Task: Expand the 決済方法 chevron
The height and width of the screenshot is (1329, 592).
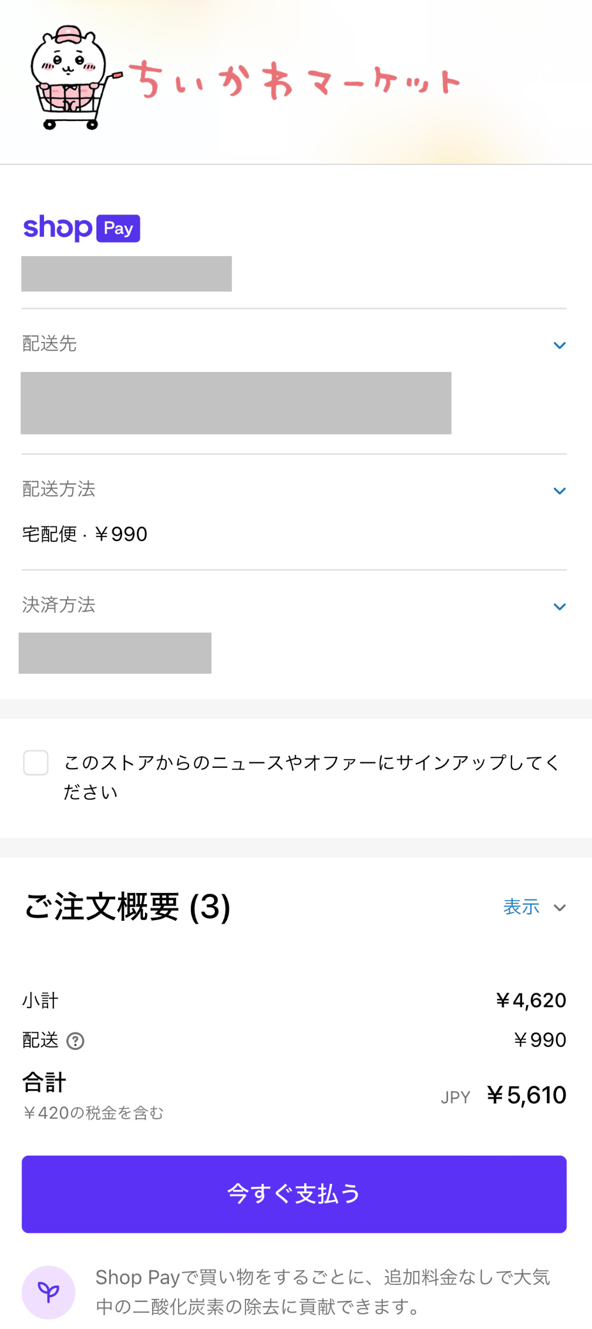Action: pos(560,606)
